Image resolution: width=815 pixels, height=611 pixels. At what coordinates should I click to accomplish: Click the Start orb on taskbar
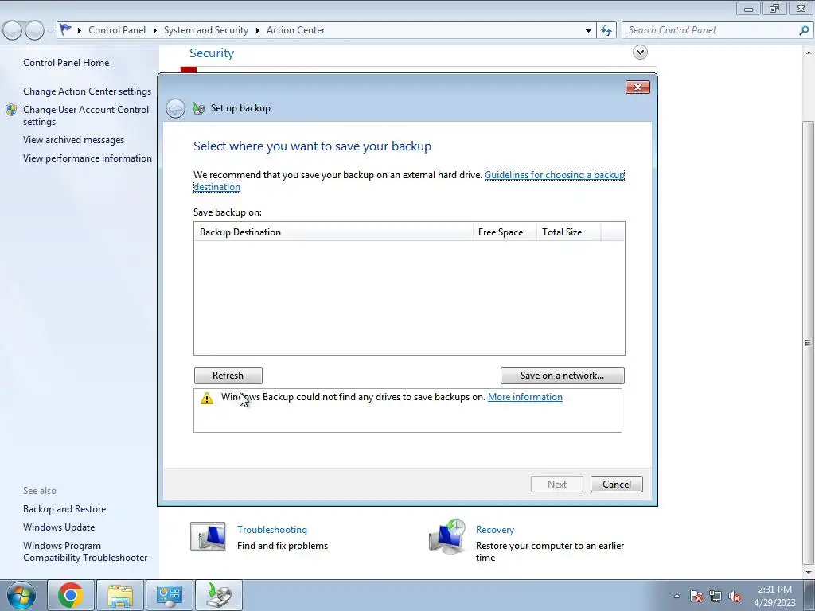pos(21,595)
